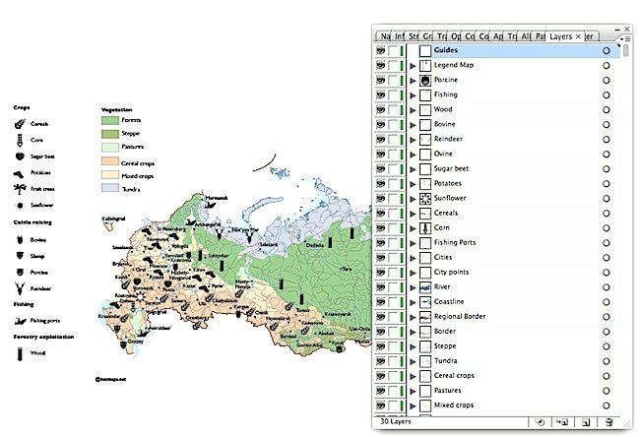Hide the Coastline layer
The height and width of the screenshot is (437, 640).
(x=380, y=302)
